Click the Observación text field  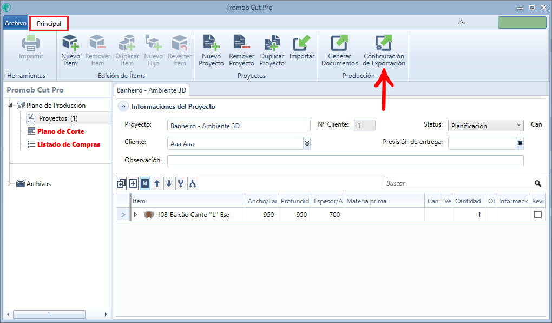click(x=345, y=161)
